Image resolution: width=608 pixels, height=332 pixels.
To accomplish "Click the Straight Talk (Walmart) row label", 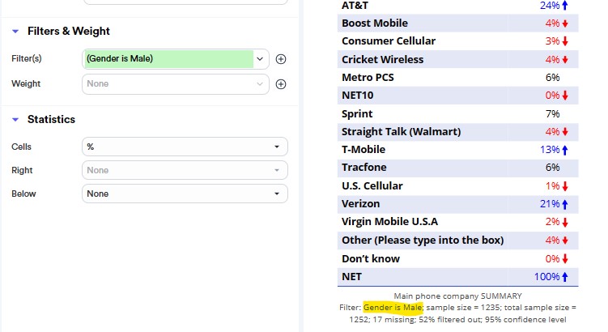I will point(401,132).
